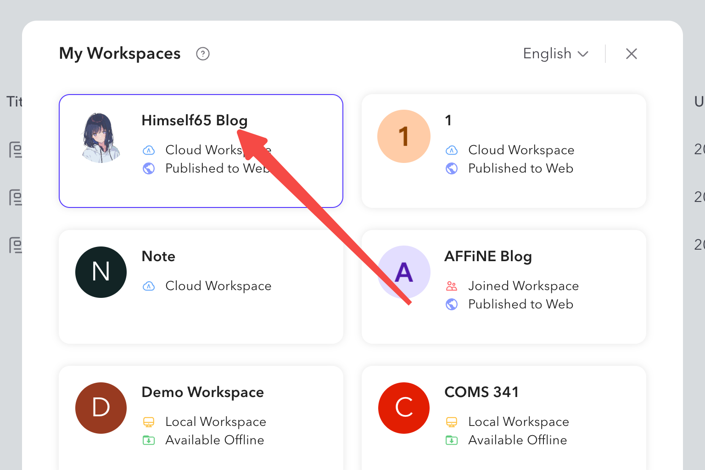The height and width of the screenshot is (470, 705).
Task: Click the Published to Web globe on AFFiNE Blog
Action: click(x=452, y=304)
